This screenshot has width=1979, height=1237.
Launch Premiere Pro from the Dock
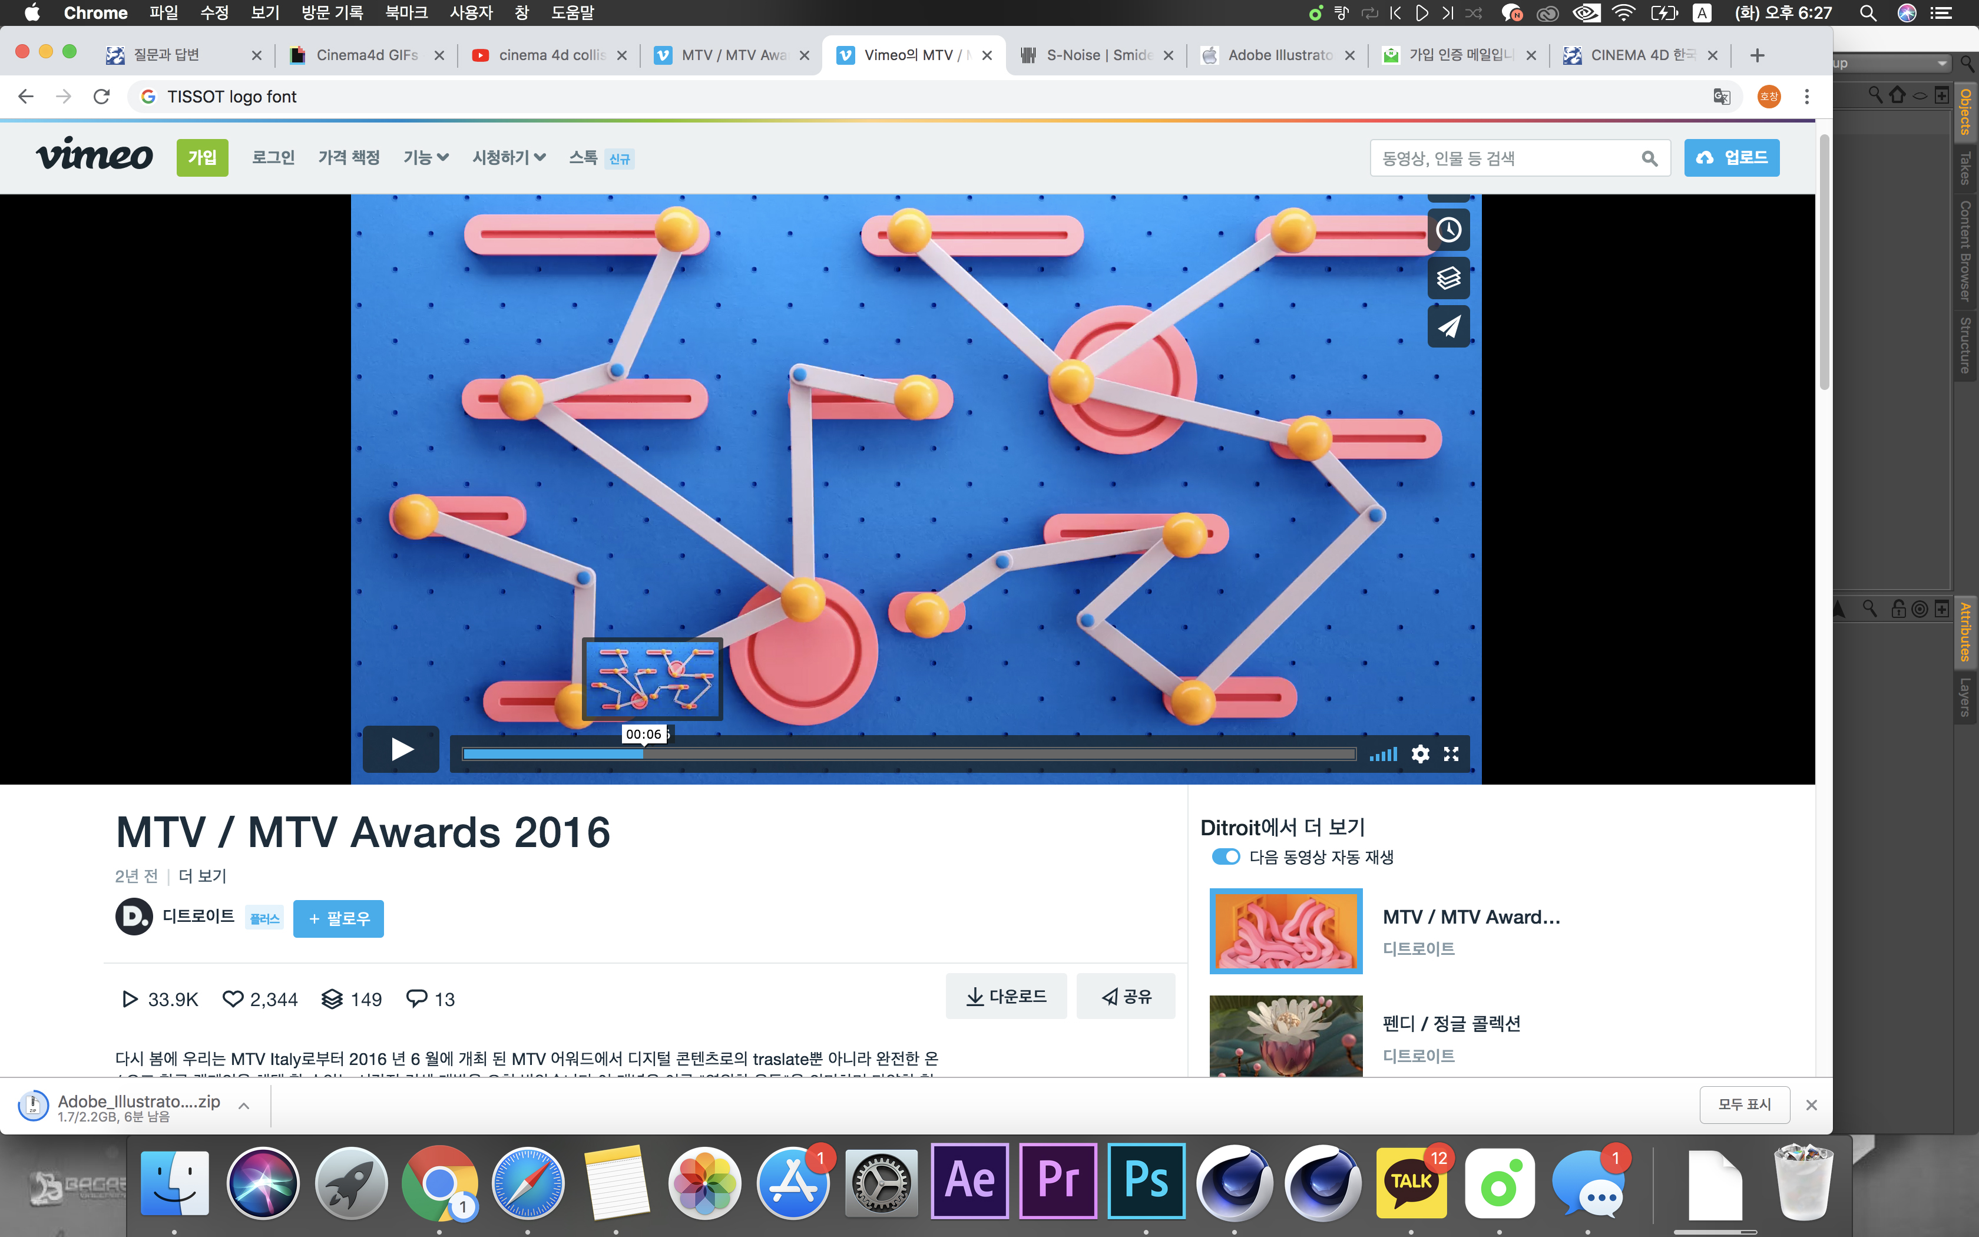pyautogui.click(x=1058, y=1182)
